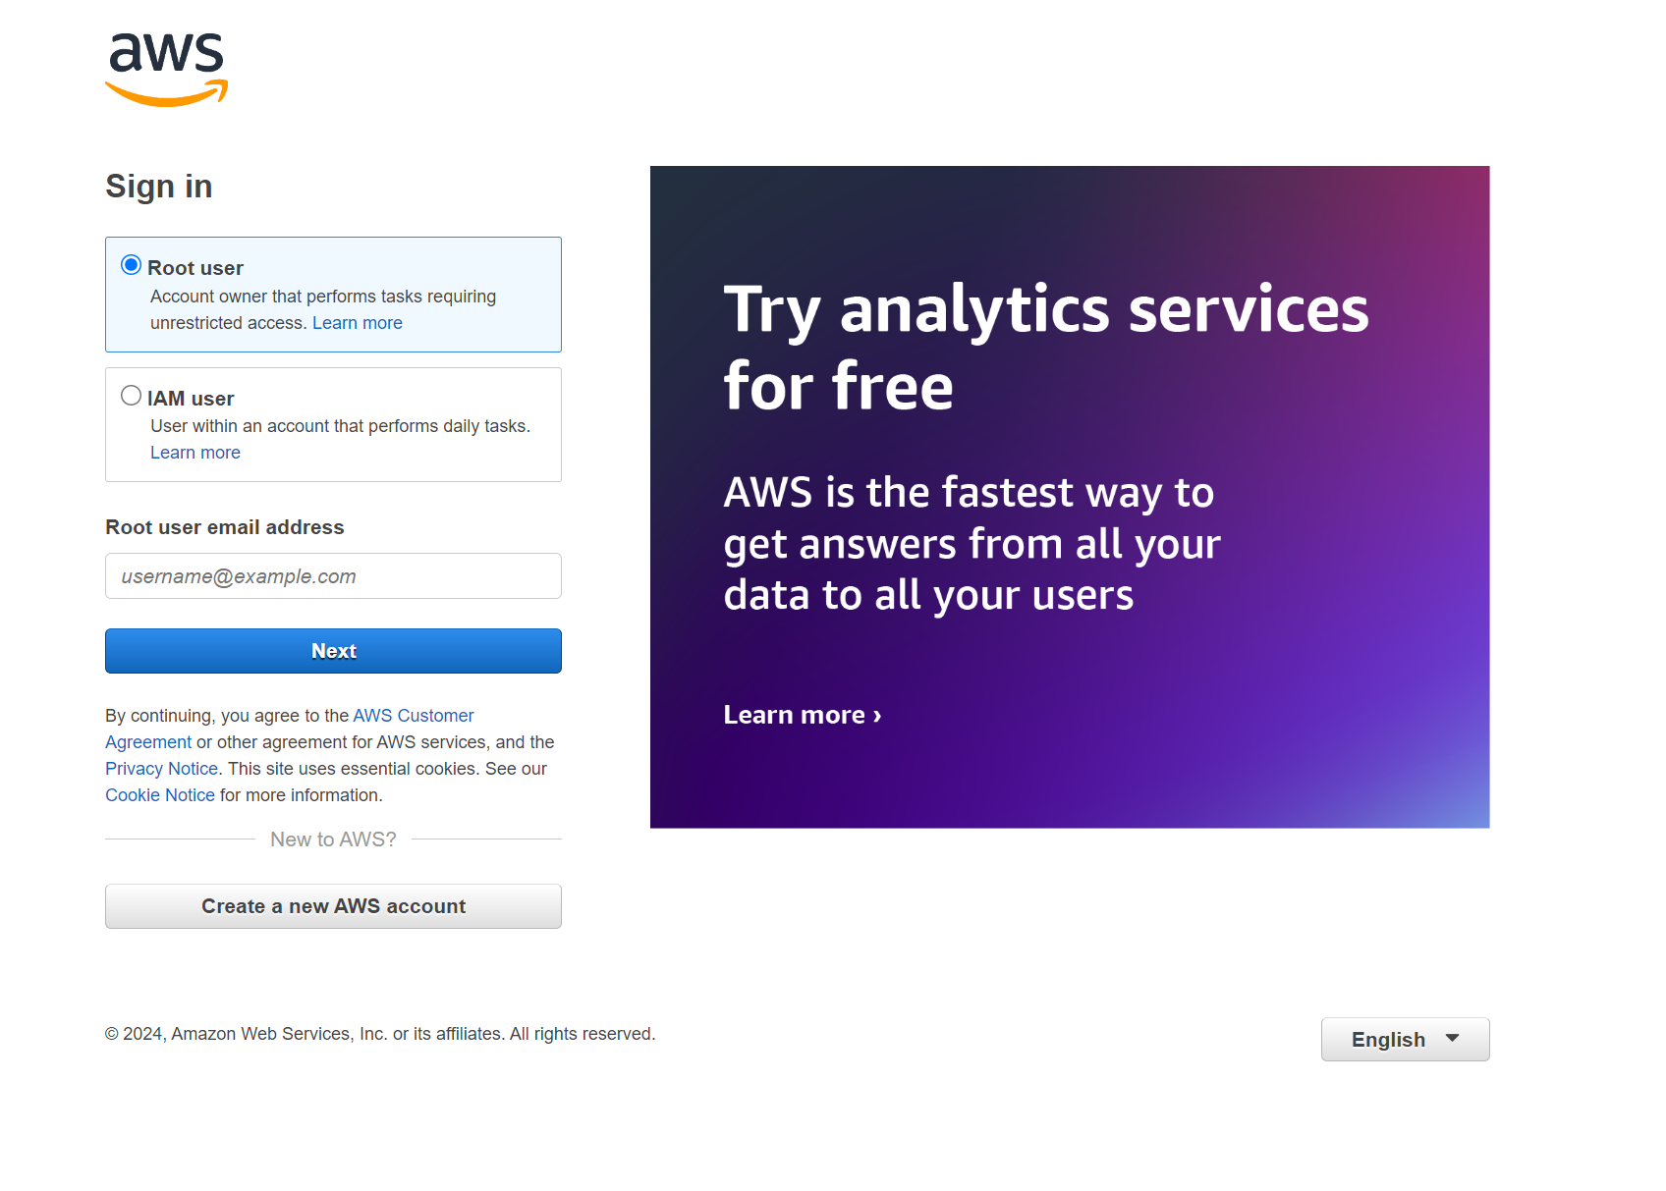Click the Root user email address label
Image resolution: width=1666 pixels, height=1191 pixels.
click(224, 527)
